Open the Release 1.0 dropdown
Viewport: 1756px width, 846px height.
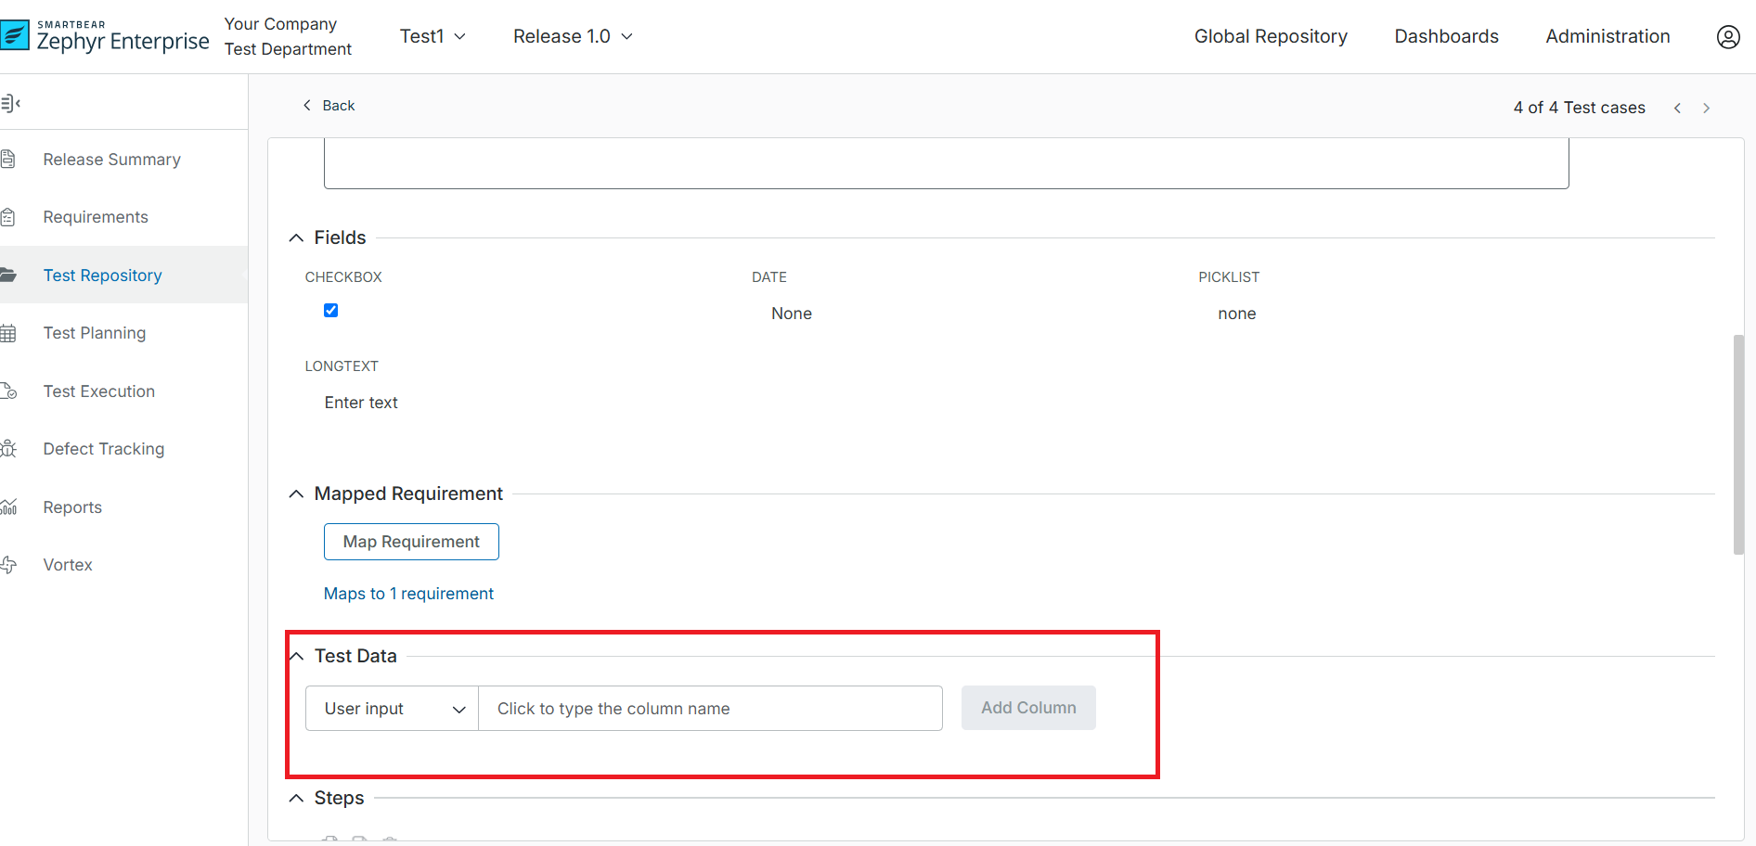[x=573, y=36]
